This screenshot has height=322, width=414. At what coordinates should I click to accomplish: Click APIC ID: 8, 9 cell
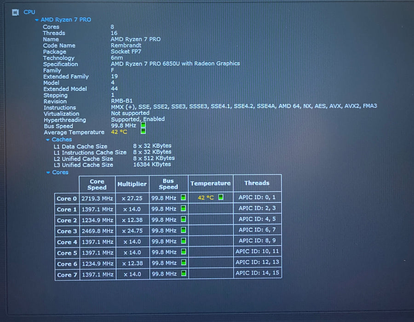(257, 241)
